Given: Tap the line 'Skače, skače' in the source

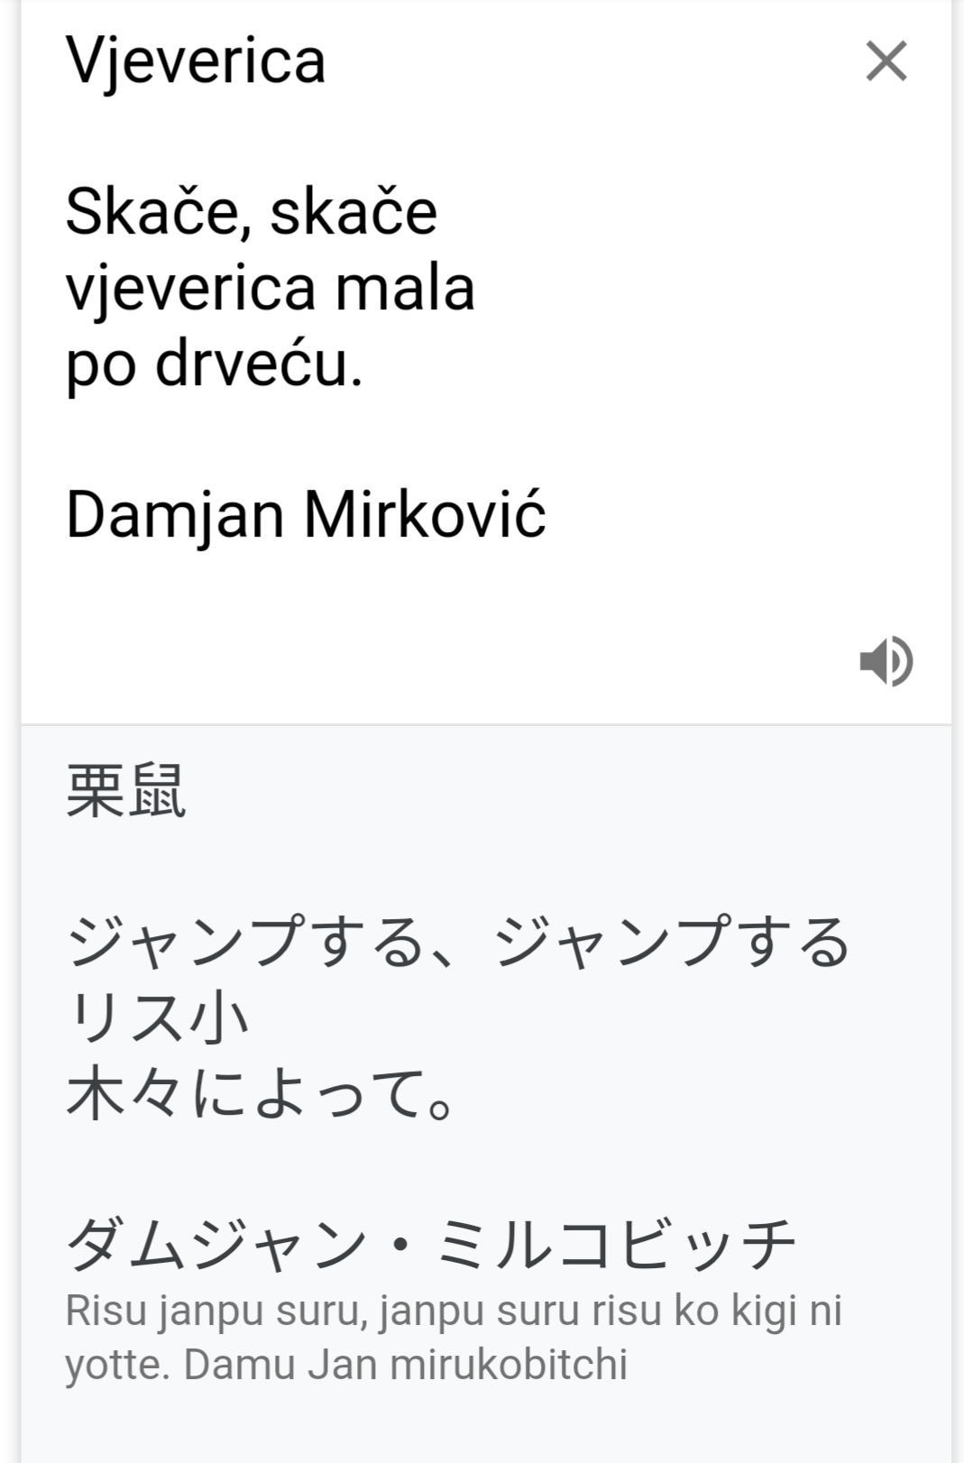Looking at the screenshot, I should (x=252, y=213).
